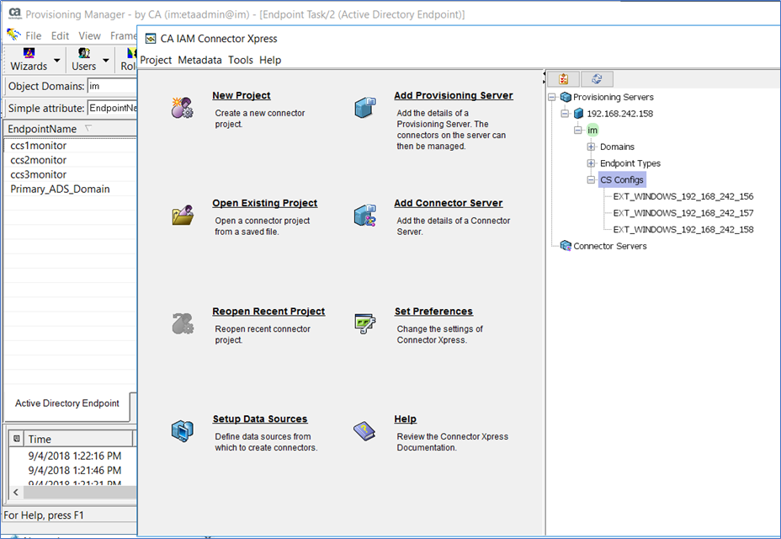This screenshot has width=781, height=539.
Task: Click the Help book icon
Action: pos(364,431)
